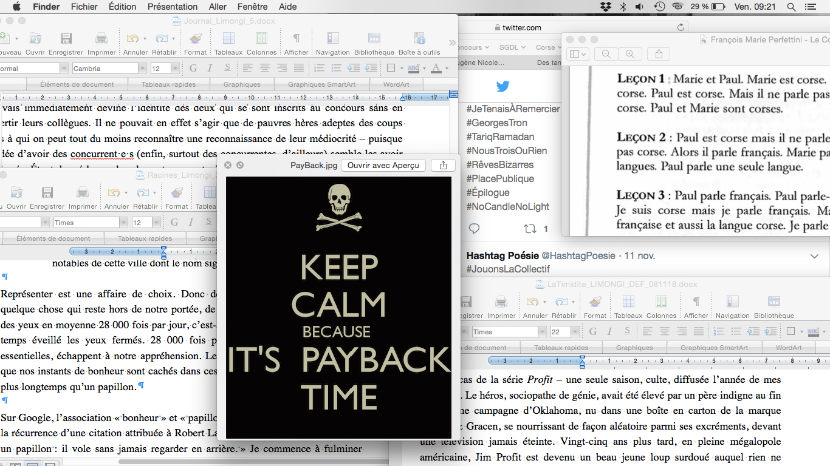Image resolution: width=830 pixels, height=466 pixels.
Task: Click the share icon in PayBack.jpg preview
Action: tap(443, 165)
